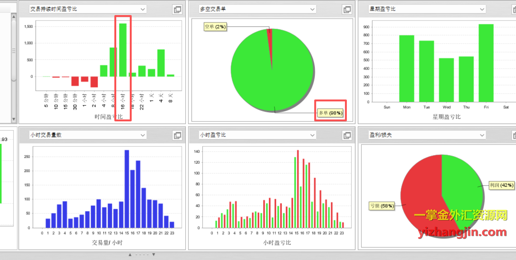516x260 pixels.
Task: Open the 交易持续时间盈亏比 dropdown
Action: point(143,9)
